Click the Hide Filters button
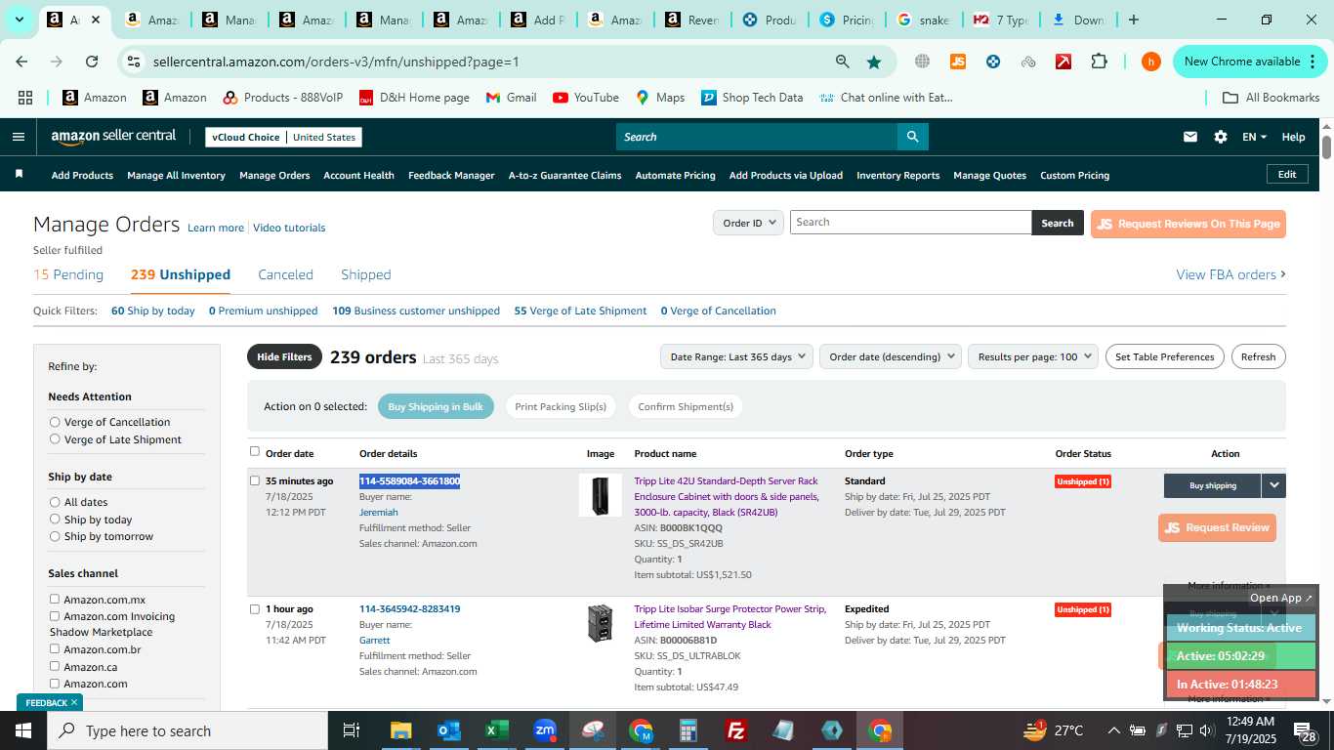This screenshot has height=750, width=1334. point(284,356)
